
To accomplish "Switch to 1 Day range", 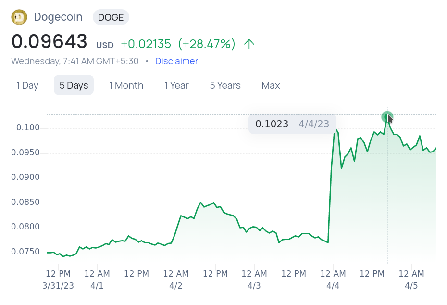I will tap(27, 85).
